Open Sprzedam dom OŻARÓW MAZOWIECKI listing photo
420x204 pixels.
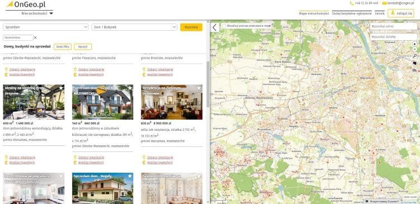click(x=102, y=102)
